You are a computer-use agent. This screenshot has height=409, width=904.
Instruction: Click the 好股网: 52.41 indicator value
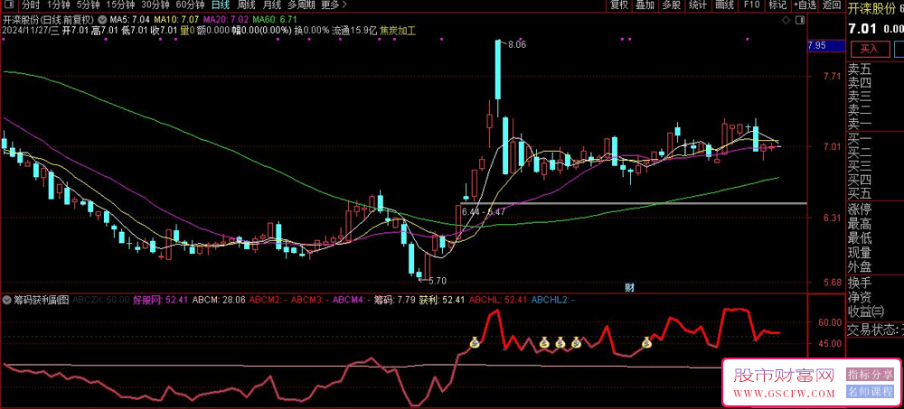(161, 300)
